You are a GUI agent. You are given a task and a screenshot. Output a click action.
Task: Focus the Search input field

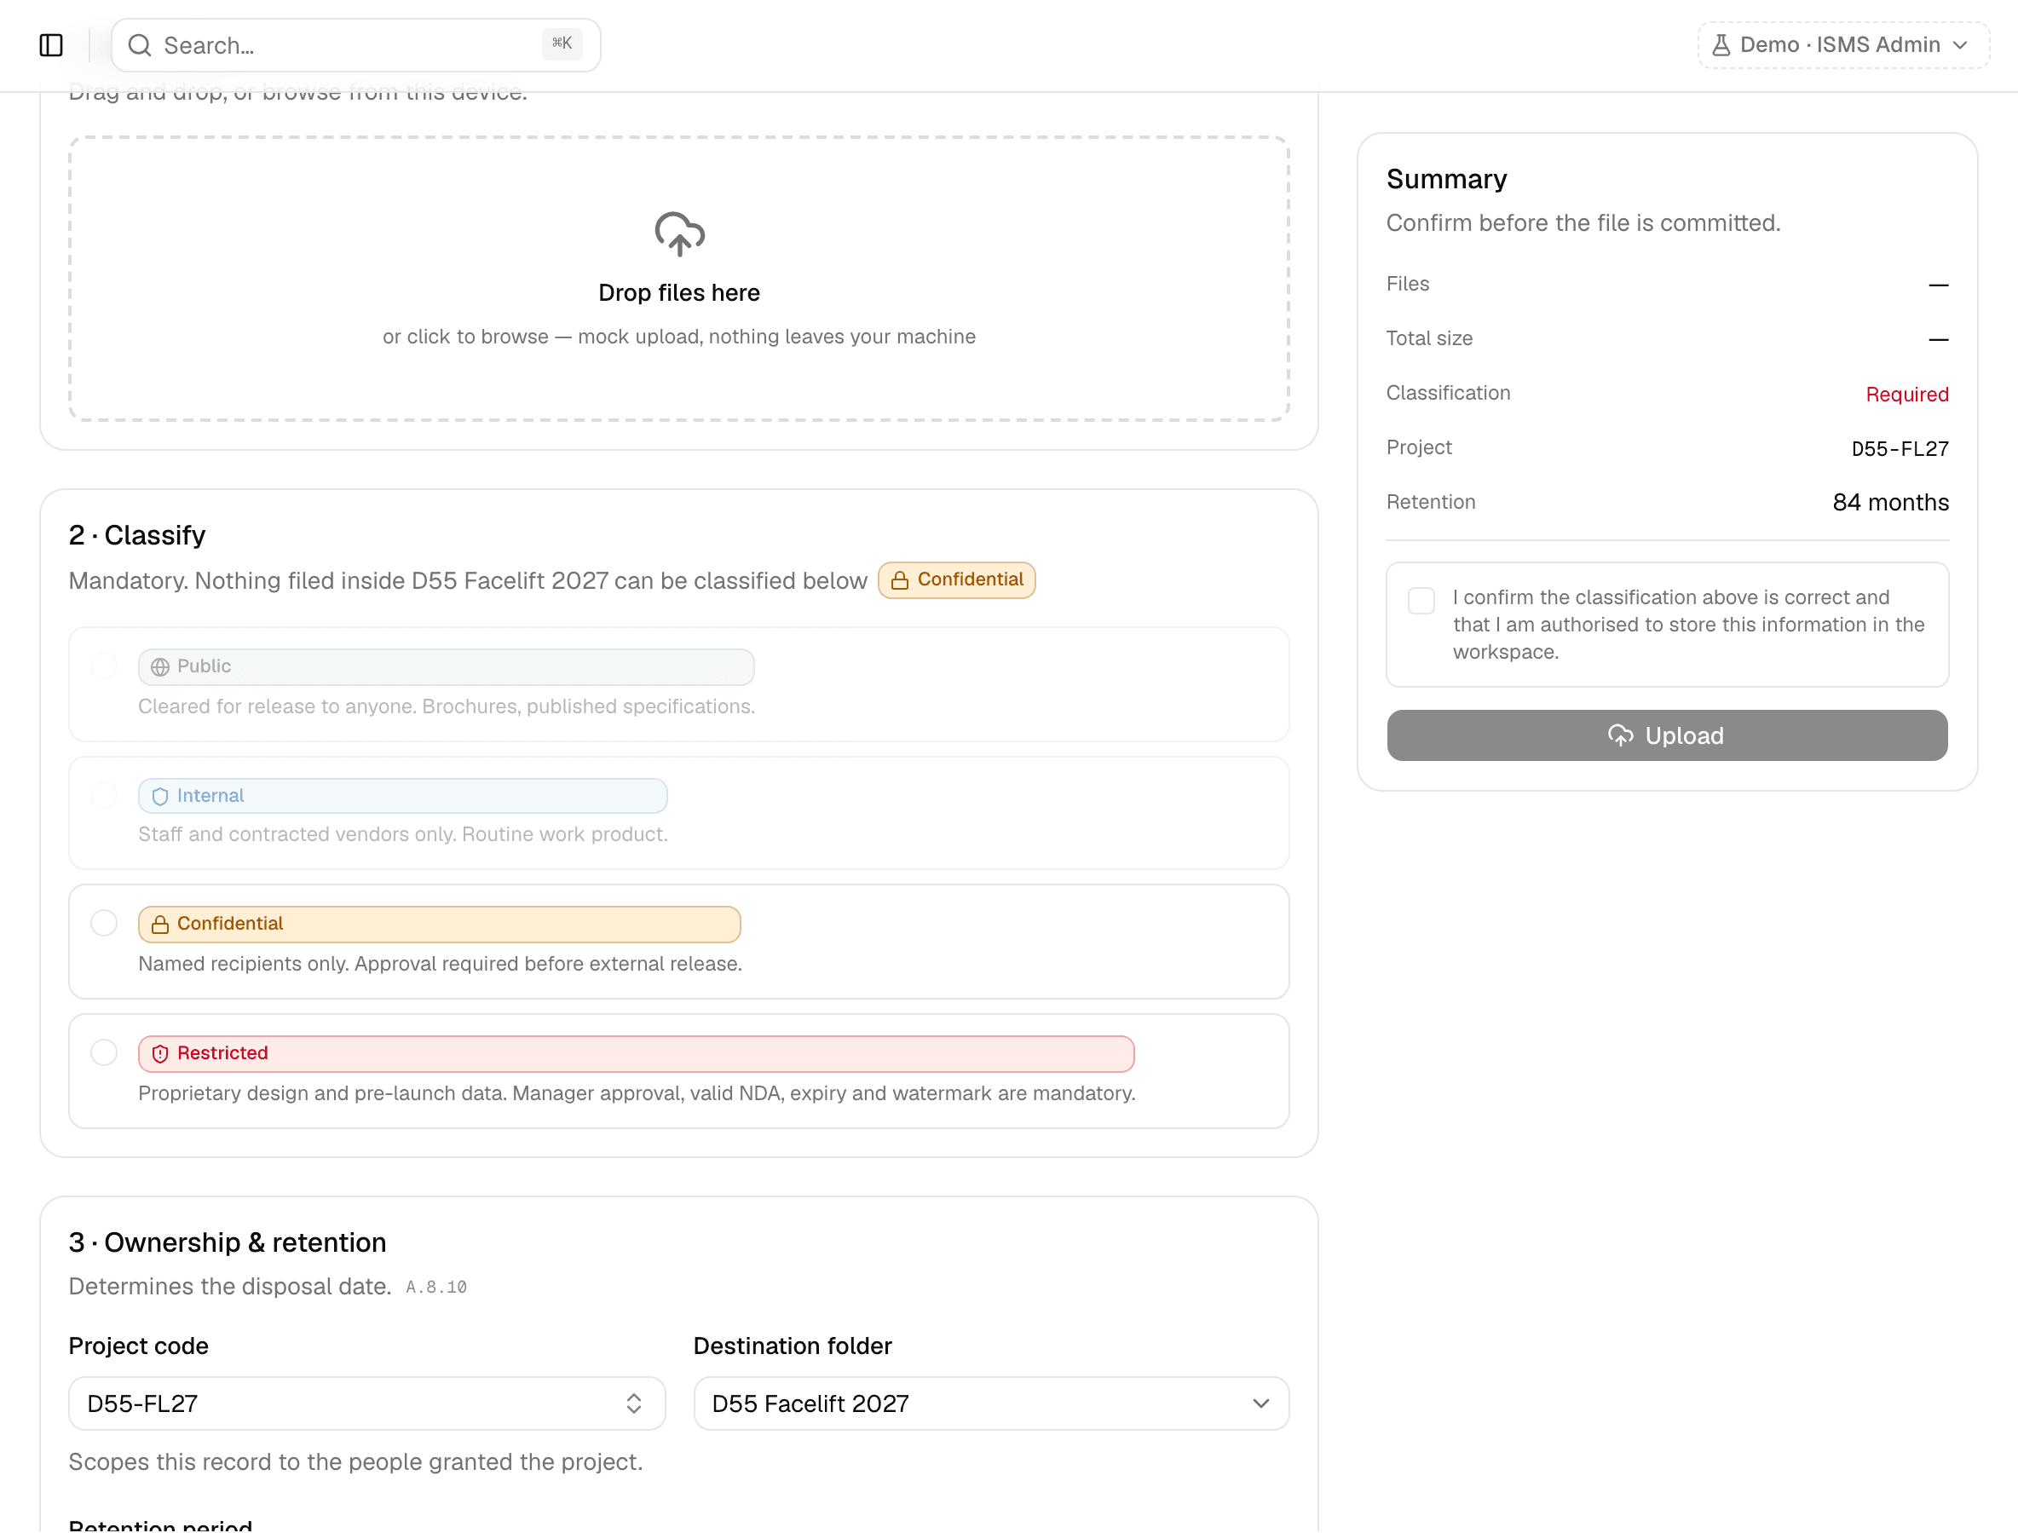(356, 44)
